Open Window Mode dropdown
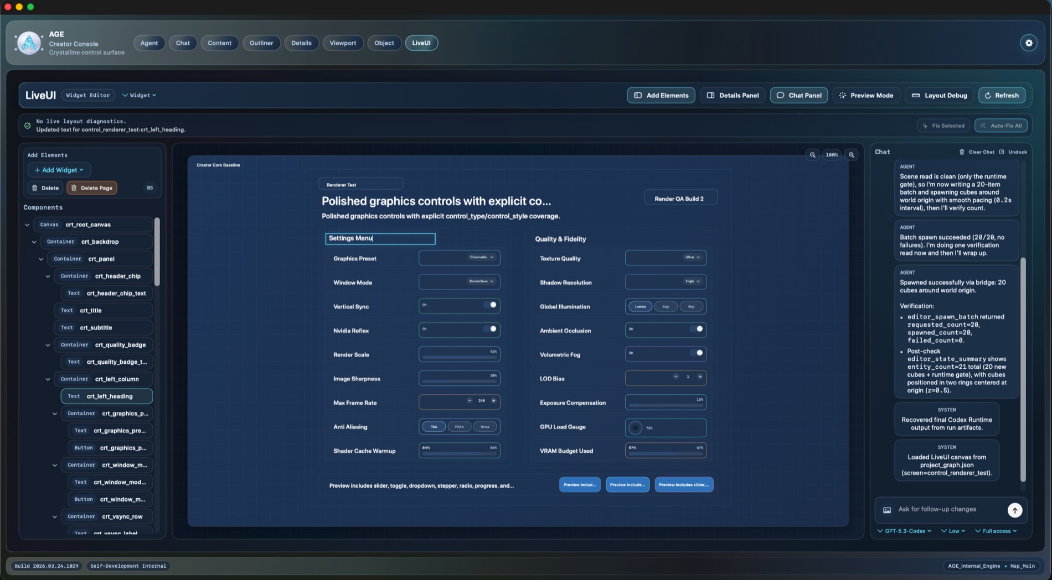The image size is (1052, 580). tap(460, 281)
